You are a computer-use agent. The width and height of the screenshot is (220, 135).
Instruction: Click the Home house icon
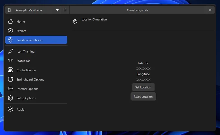10,21
